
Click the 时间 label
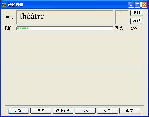pos(9,28)
